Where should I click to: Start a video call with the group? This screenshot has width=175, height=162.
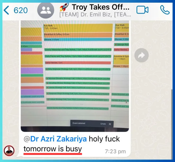pos(142,10)
